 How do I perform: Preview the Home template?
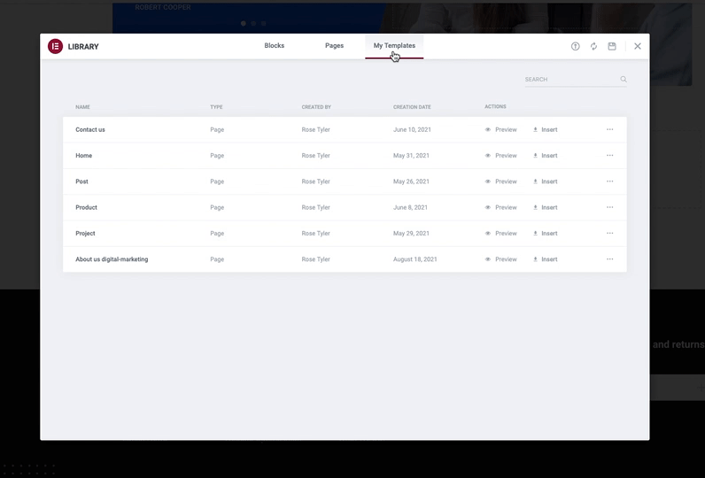501,156
